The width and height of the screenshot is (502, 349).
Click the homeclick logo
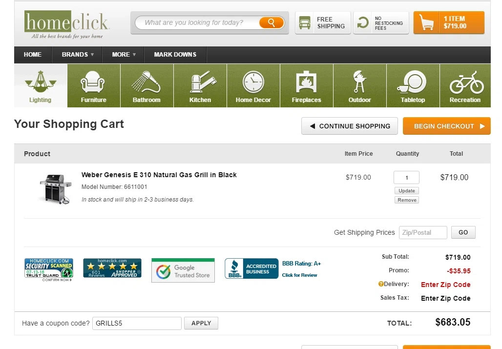(66, 24)
